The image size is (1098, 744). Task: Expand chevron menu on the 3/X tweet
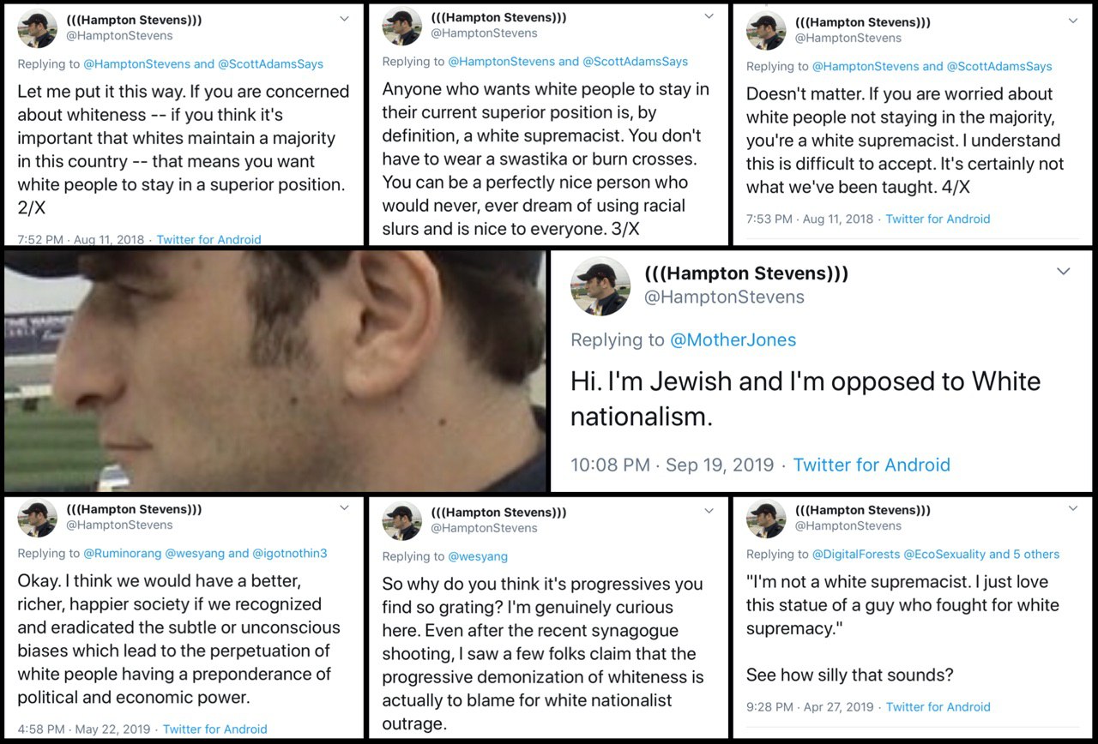tap(709, 16)
